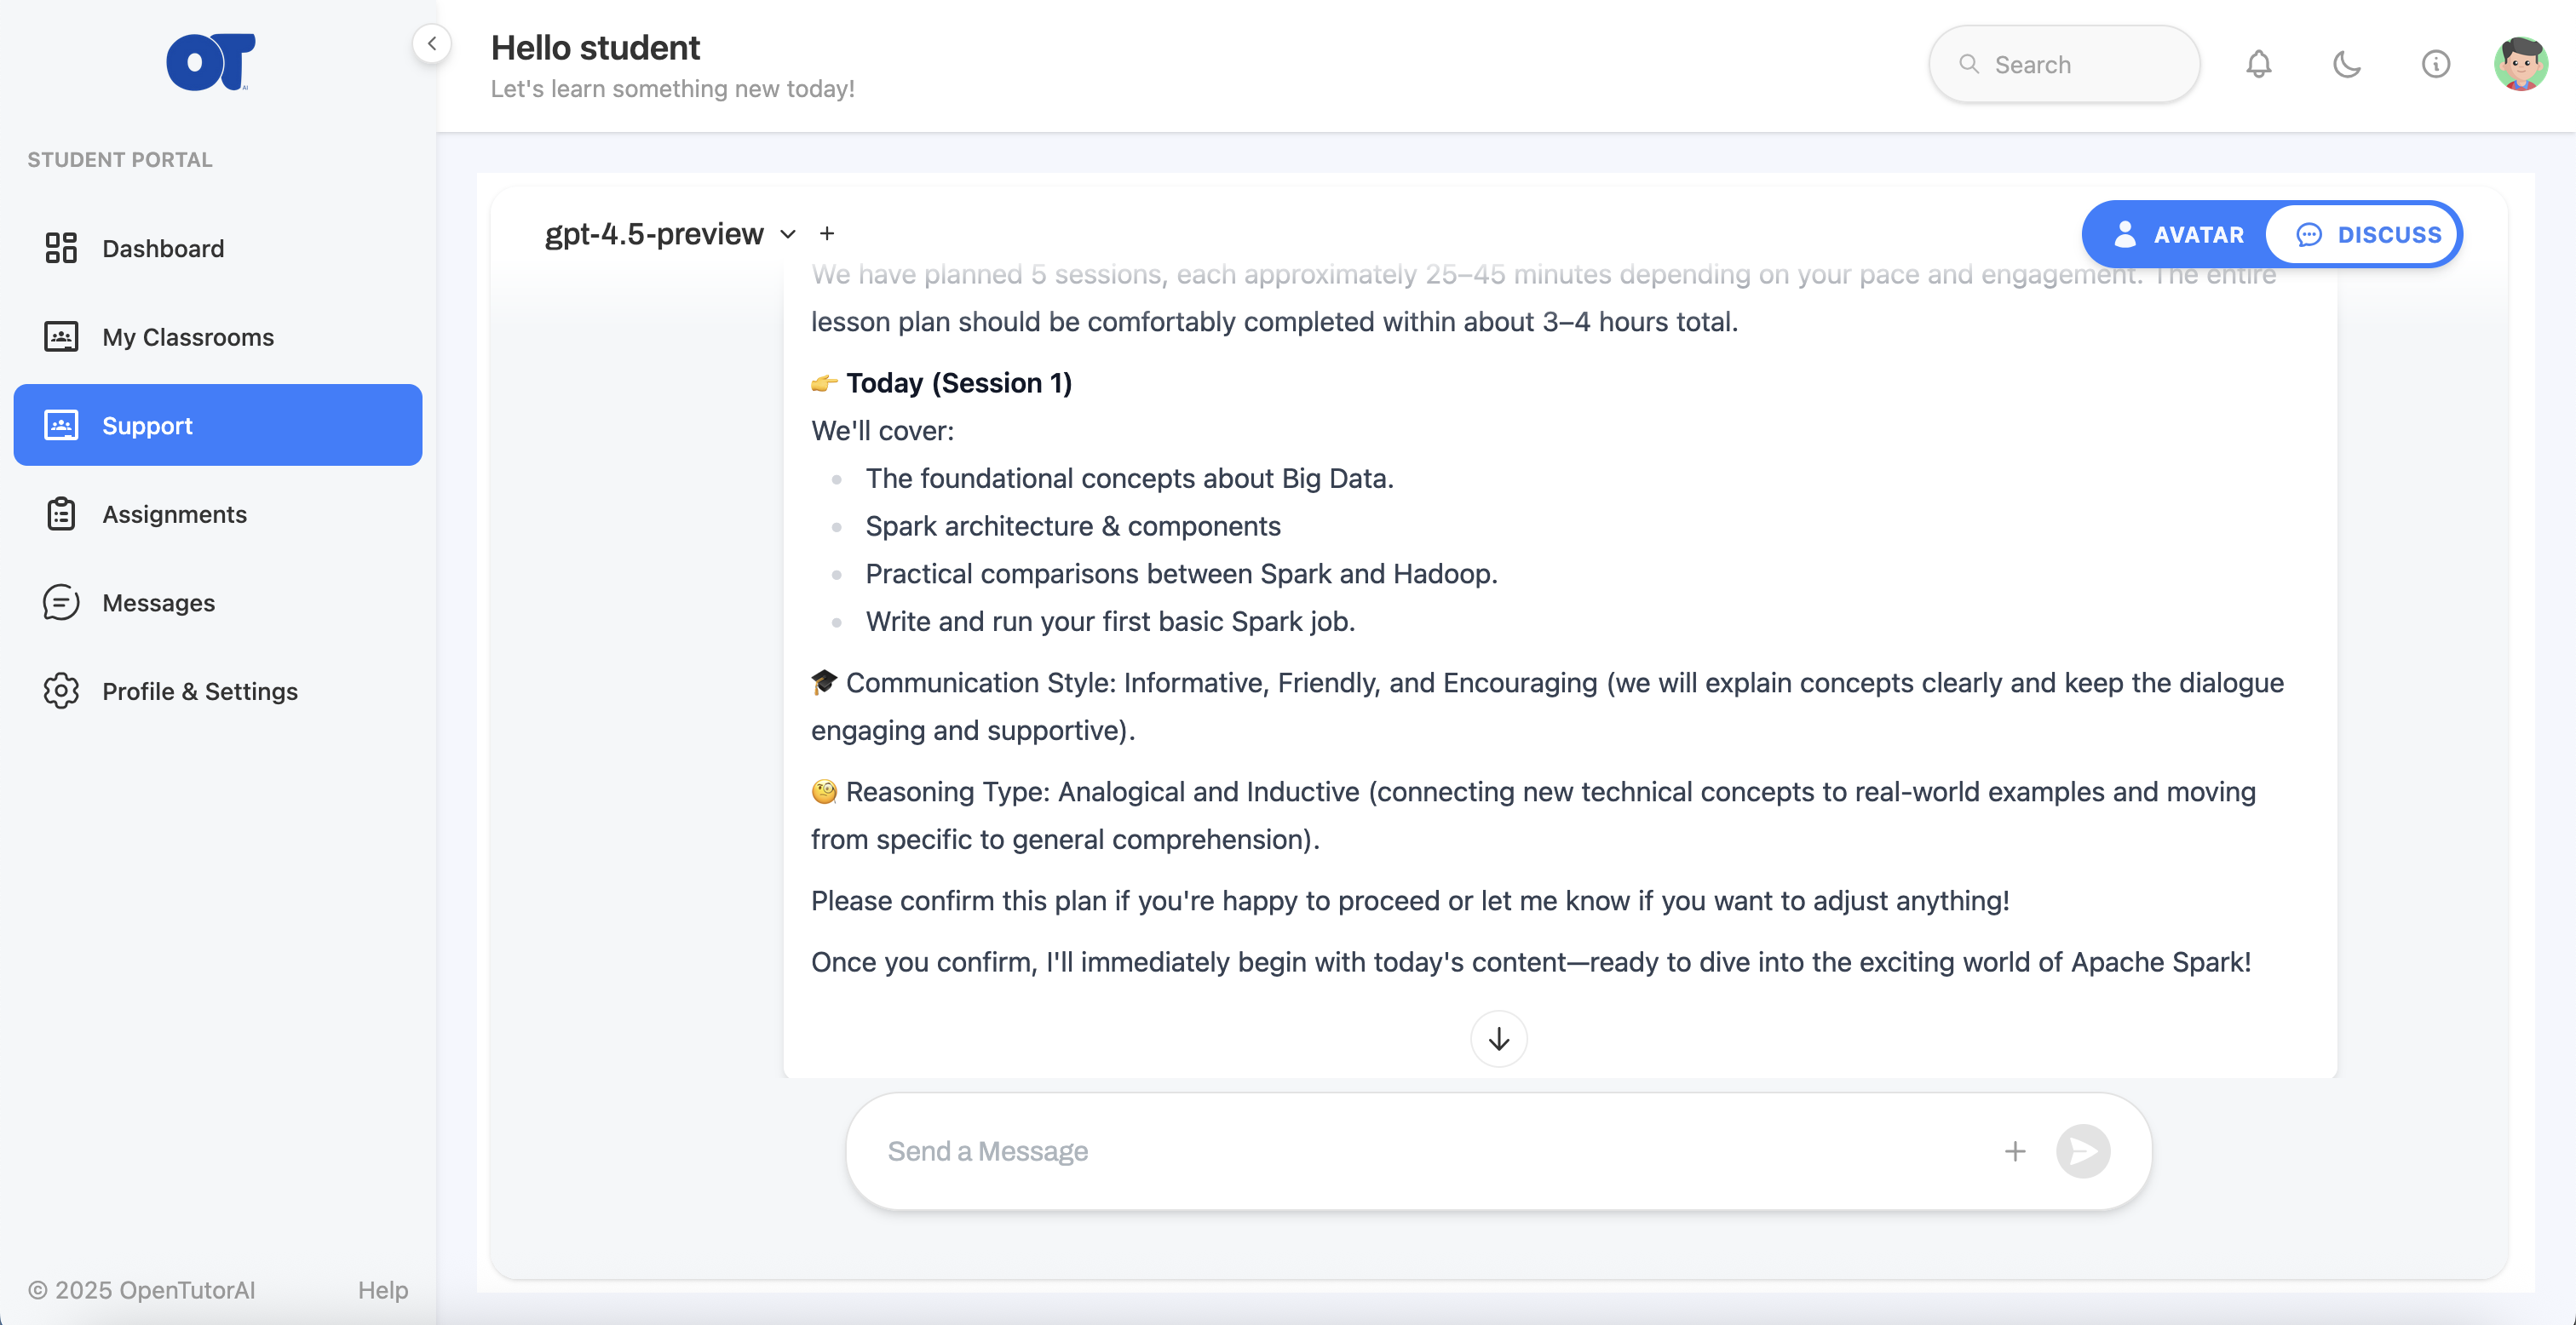This screenshot has height=1325, width=2576.
Task: Click the plus icon in message box
Action: (2015, 1151)
